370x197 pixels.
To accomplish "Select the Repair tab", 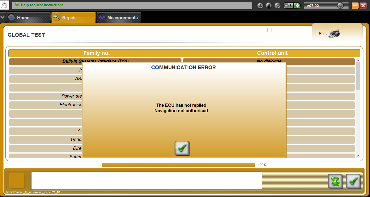I will 69,18.
